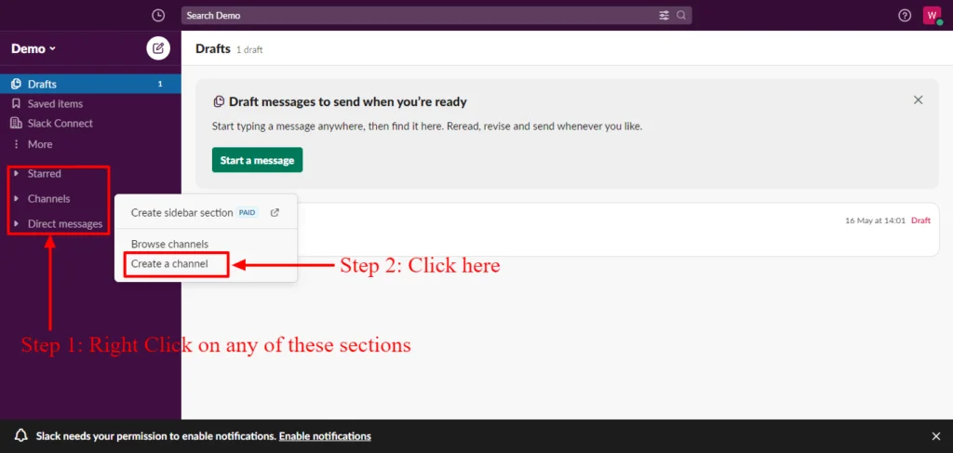Open Saved items in sidebar
Screen dimensions: 953x453
click(55, 103)
